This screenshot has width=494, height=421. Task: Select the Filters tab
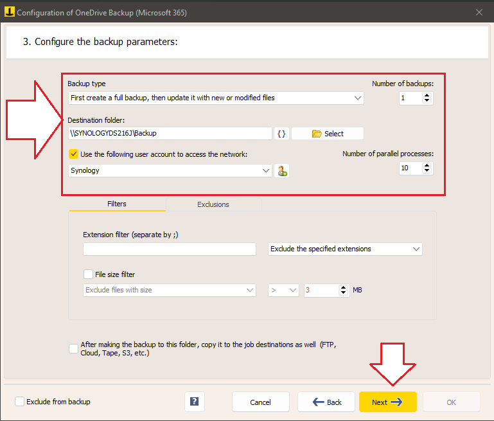click(117, 204)
